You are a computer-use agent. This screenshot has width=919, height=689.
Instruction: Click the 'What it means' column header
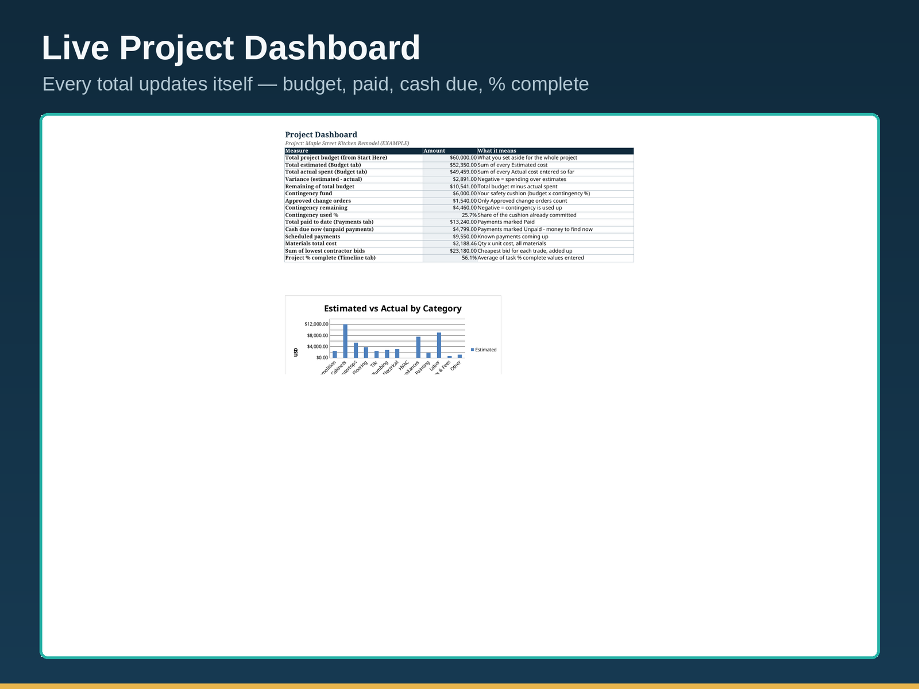pyautogui.click(x=555, y=151)
